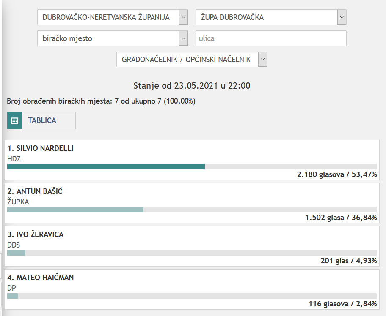Click candidate IVO ŽERAVICA name
Screen dimensions: 386x316
(x=36, y=234)
